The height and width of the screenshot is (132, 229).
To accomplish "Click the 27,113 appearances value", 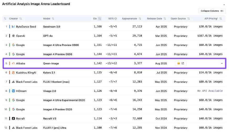I will [137, 27].
